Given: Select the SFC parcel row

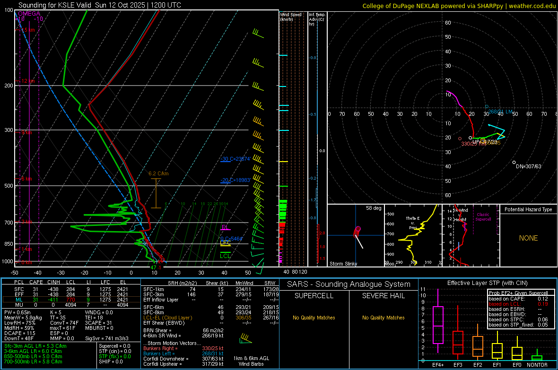Looking at the screenshot, I should pos(71,289).
